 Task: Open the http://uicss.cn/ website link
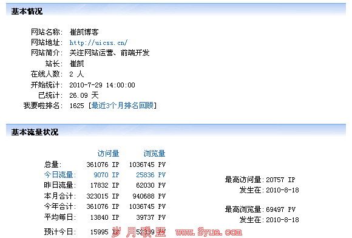click(98, 42)
